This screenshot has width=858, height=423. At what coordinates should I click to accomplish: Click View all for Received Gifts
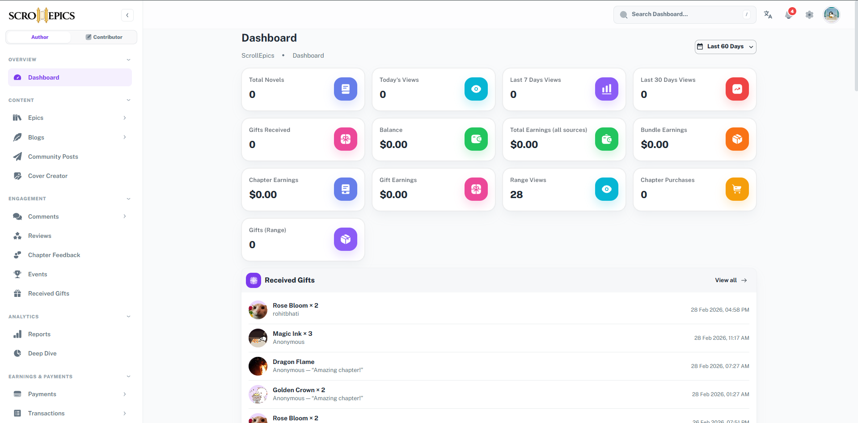click(731, 280)
